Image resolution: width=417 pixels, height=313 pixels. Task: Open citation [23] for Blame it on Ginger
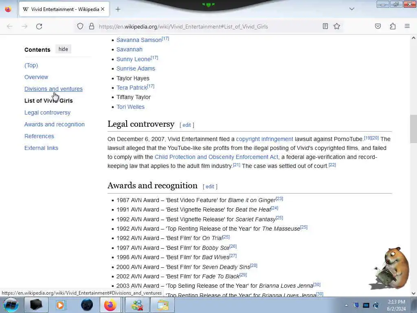279,198
